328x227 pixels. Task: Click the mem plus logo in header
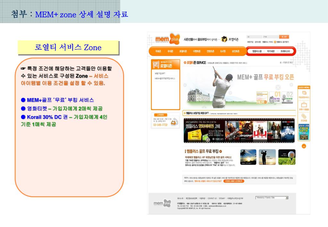pyautogui.click(x=167, y=39)
